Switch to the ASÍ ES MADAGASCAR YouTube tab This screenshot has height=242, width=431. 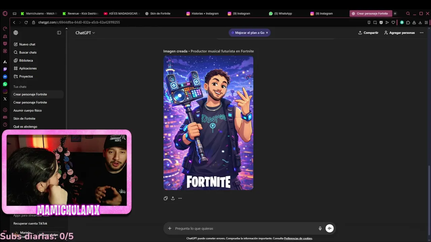pos(122,13)
